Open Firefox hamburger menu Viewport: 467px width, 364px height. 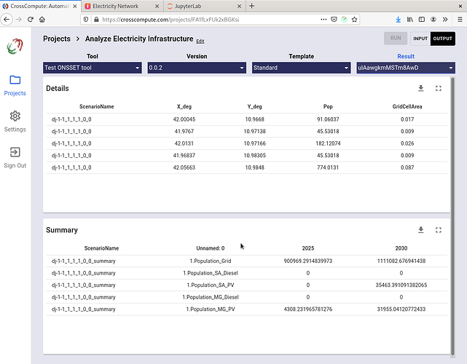(460, 20)
